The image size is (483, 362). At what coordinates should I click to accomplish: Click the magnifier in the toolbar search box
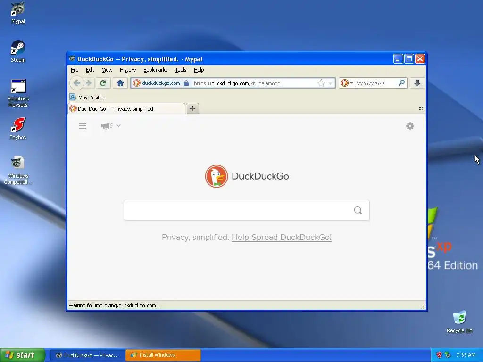point(401,83)
